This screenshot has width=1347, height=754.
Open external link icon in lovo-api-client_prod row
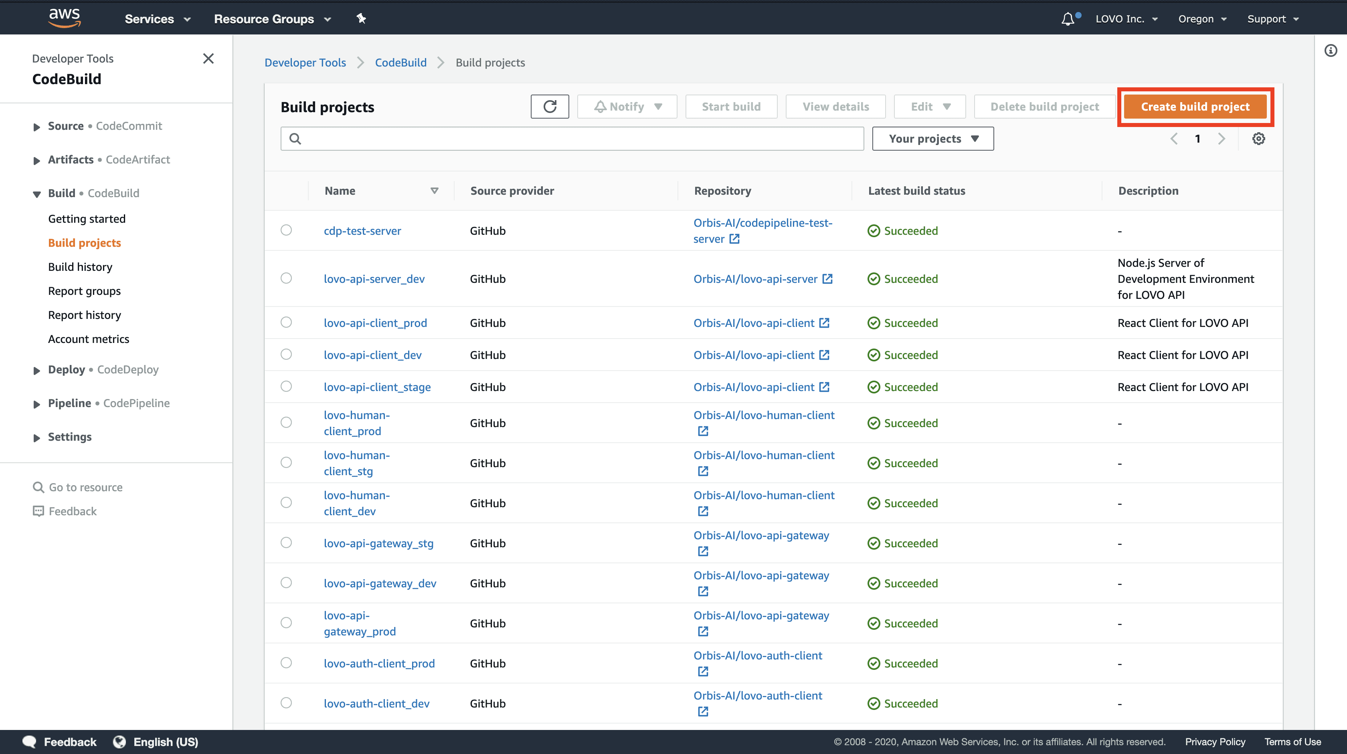click(x=824, y=323)
